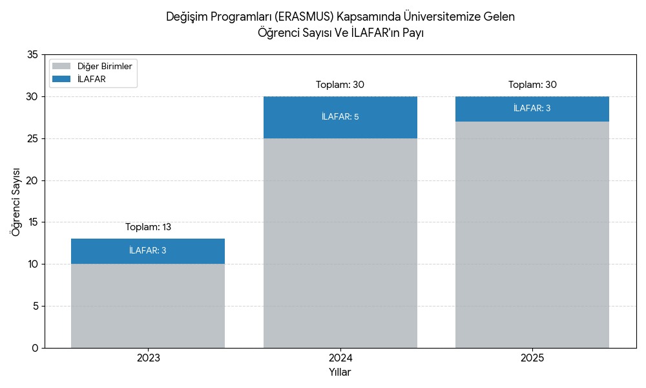Select the gray portion of the 2025 bar
Image resolution: width=646 pixels, height=388 pixels.
pyautogui.click(x=532, y=234)
